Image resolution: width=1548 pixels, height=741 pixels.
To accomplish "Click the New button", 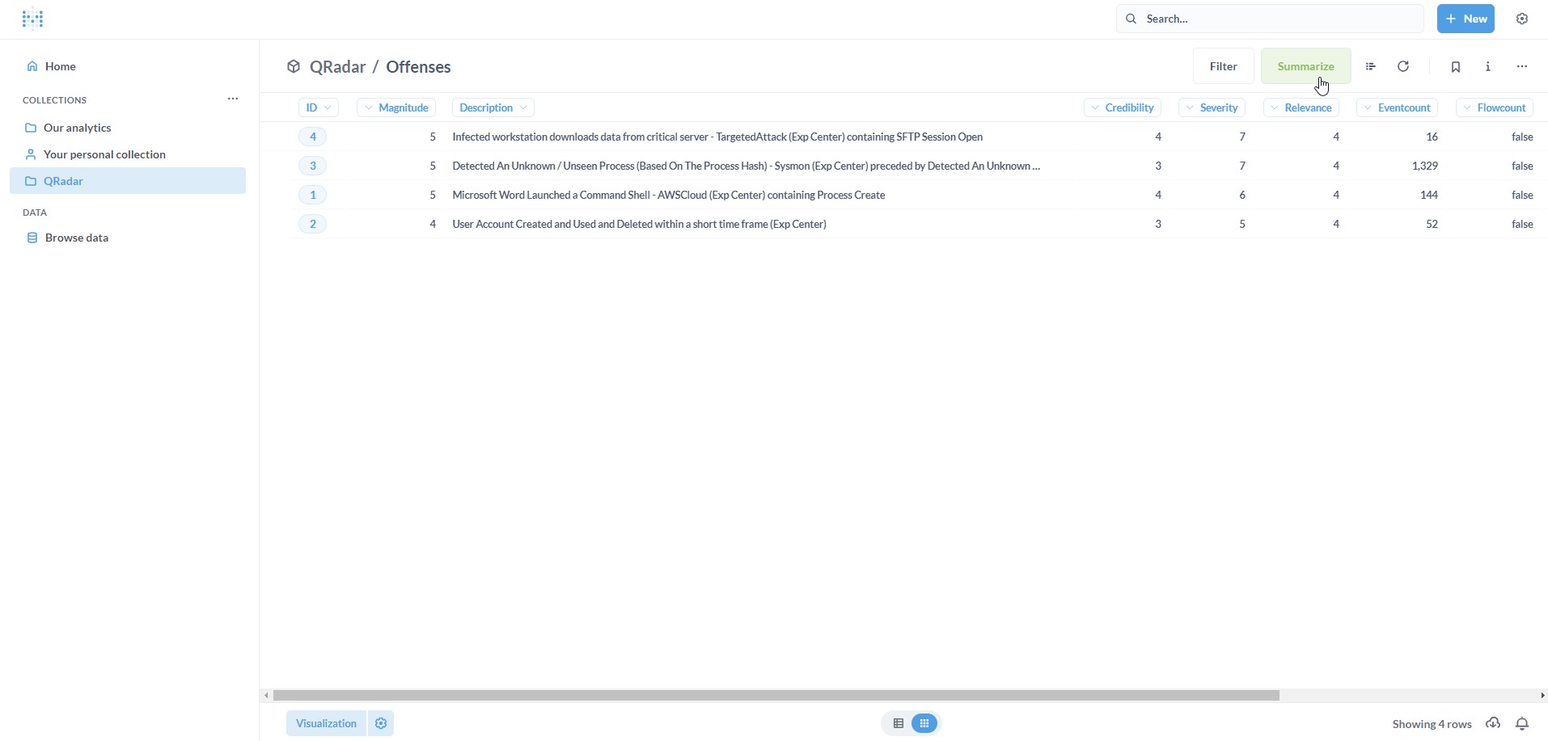I will pos(1466,19).
